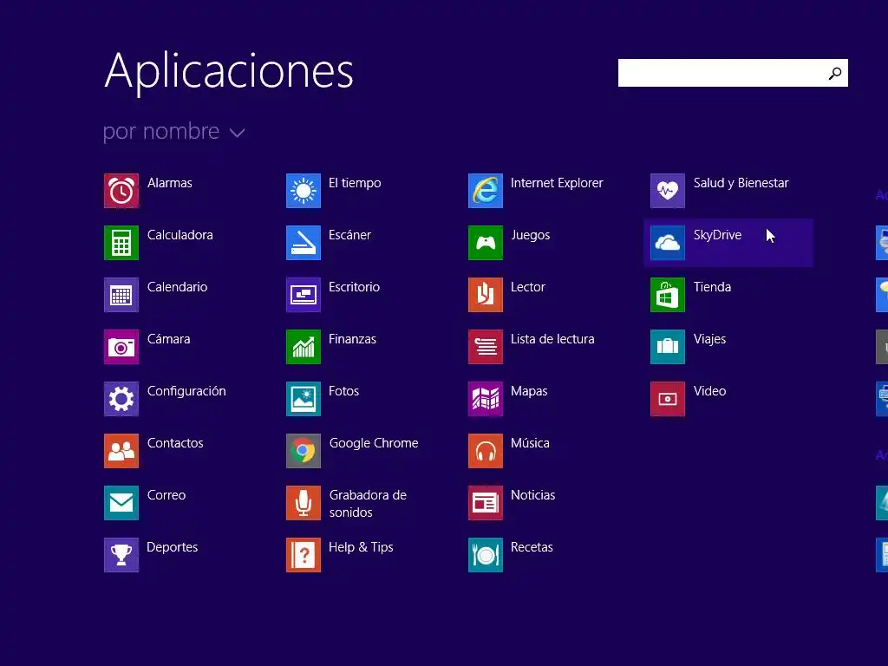Click the 'Recetas' text label

pos(532,547)
